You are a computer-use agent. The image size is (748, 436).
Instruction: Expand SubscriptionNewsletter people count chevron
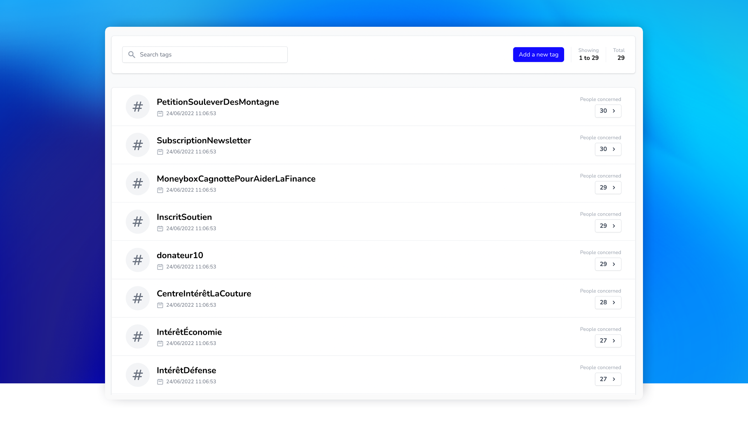[x=614, y=149]
